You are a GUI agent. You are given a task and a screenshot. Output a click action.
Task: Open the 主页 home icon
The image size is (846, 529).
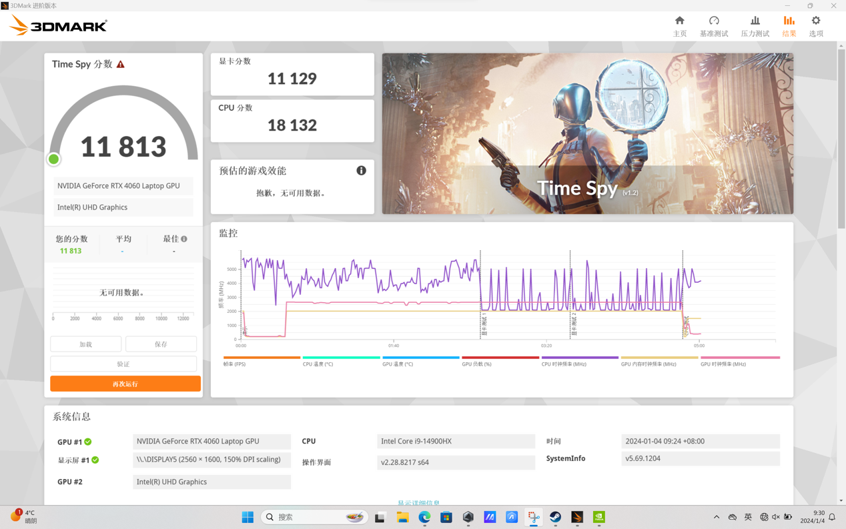[679, 25]
